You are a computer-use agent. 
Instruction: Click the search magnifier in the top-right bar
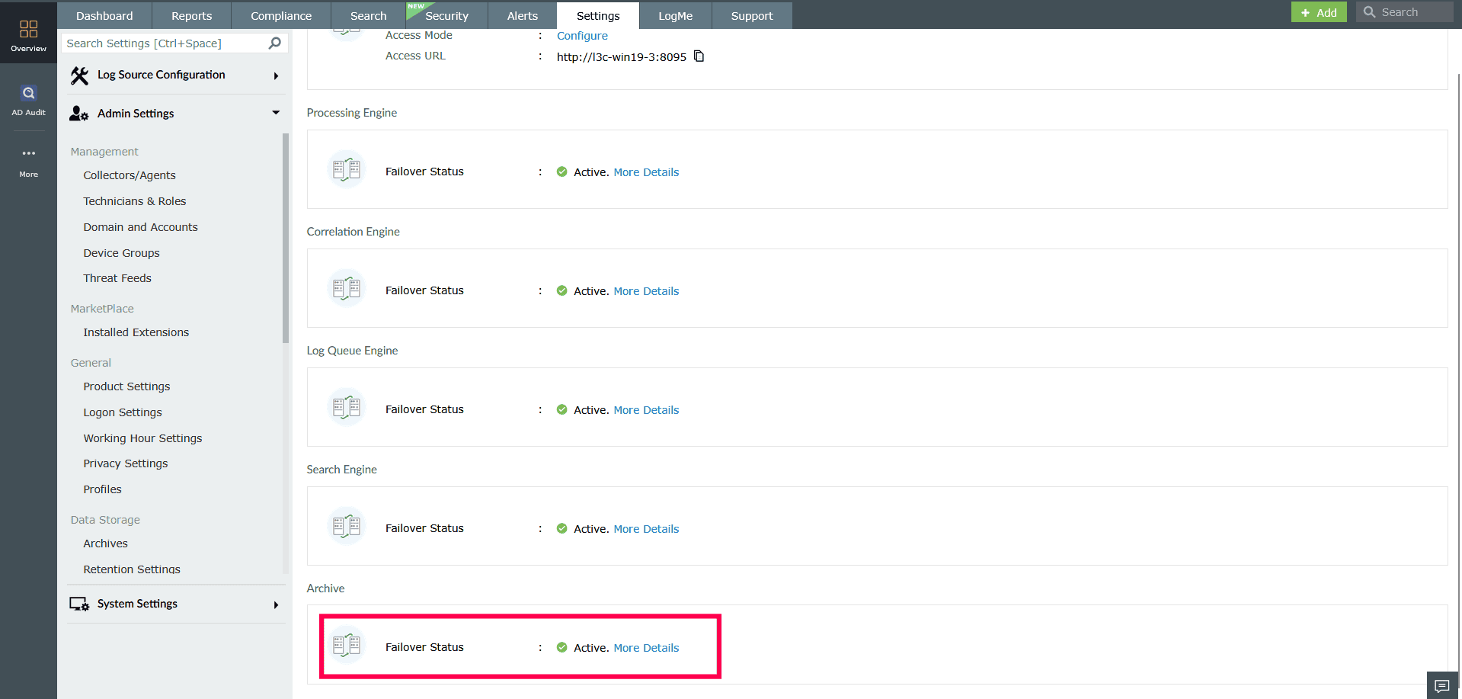point(1369,11)
